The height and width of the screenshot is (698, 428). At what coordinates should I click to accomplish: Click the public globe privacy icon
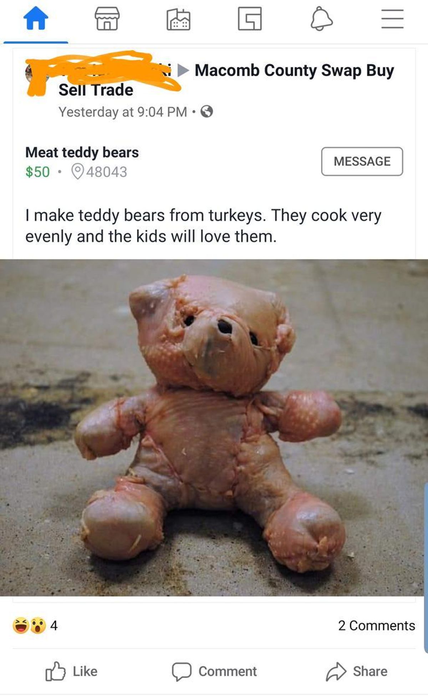(x=207, y=112)
